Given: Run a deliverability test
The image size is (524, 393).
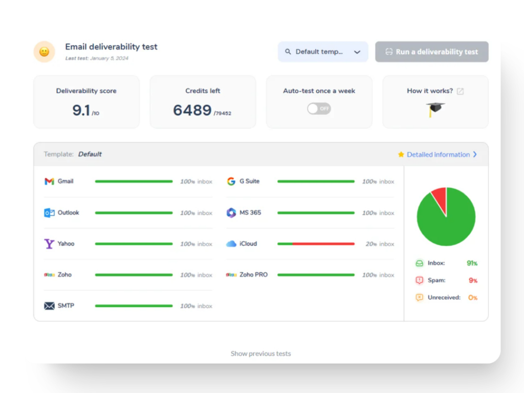Looking at the screenshot, I should (x=432, y=52).
